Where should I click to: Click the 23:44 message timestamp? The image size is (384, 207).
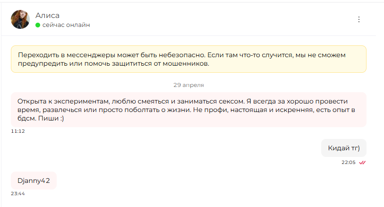[18, 193]
